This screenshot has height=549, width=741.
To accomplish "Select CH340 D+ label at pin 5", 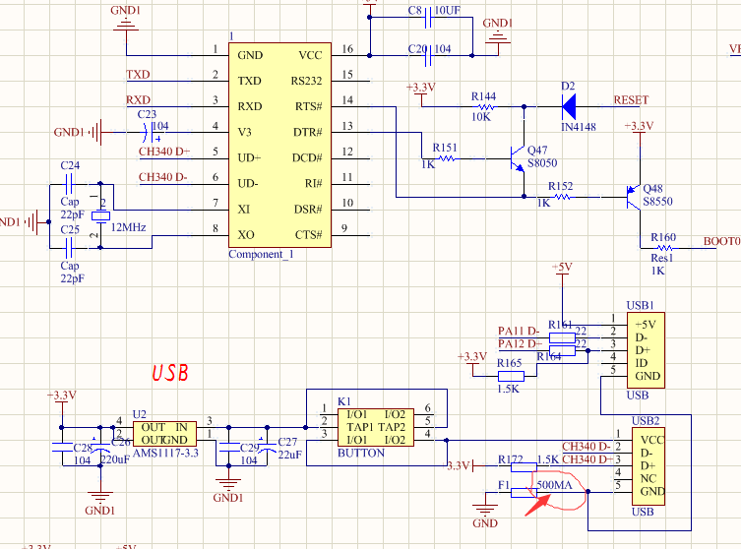I will tap(164, 152).
